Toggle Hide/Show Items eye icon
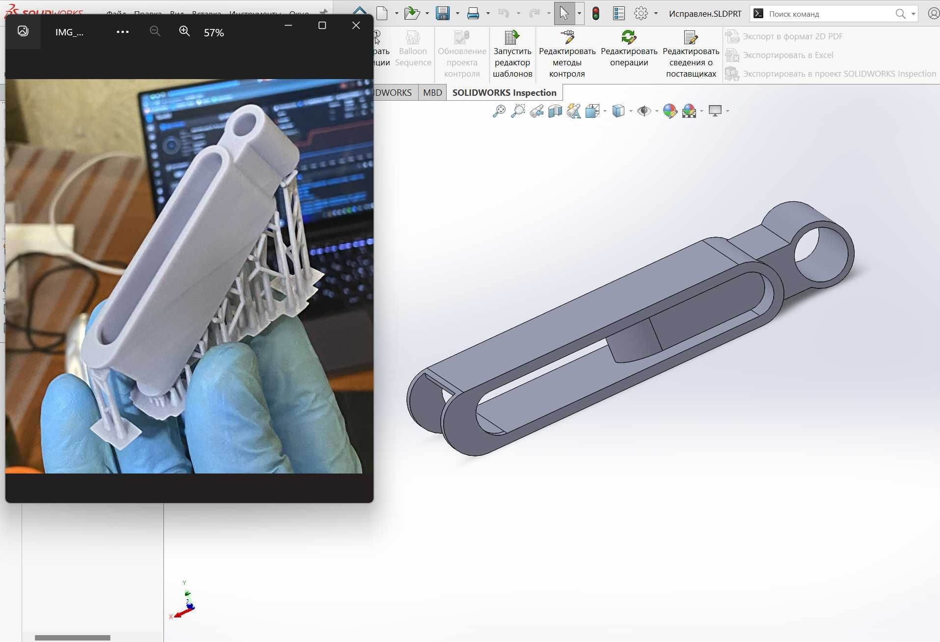 click(644, 111)
